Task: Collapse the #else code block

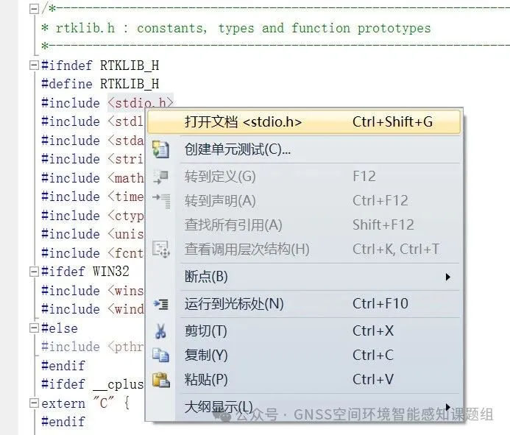Action: coord(33,328)
